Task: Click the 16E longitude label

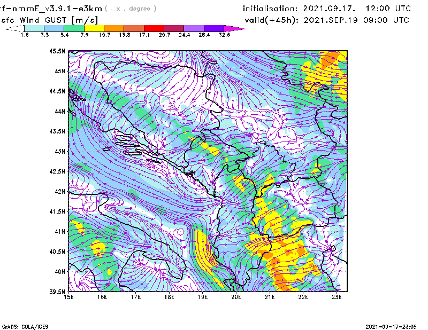Action: [102, 297]
